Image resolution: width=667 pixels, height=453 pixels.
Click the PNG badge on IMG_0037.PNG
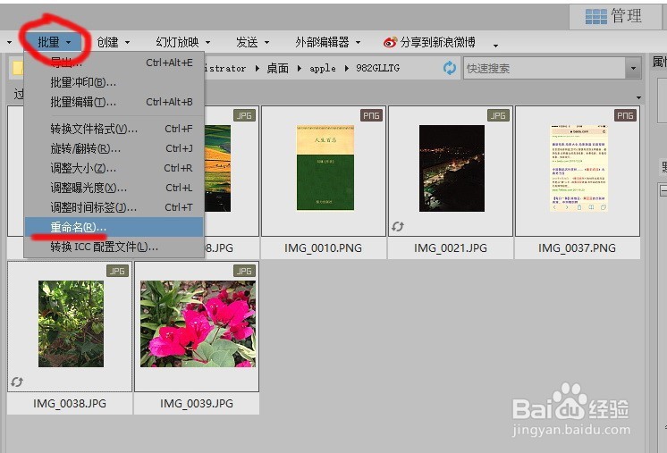click(x=625, y=115)
